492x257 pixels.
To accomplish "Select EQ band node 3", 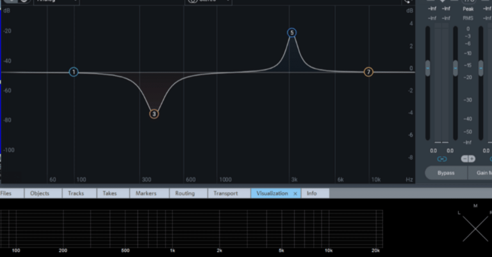I will point(154,114).
